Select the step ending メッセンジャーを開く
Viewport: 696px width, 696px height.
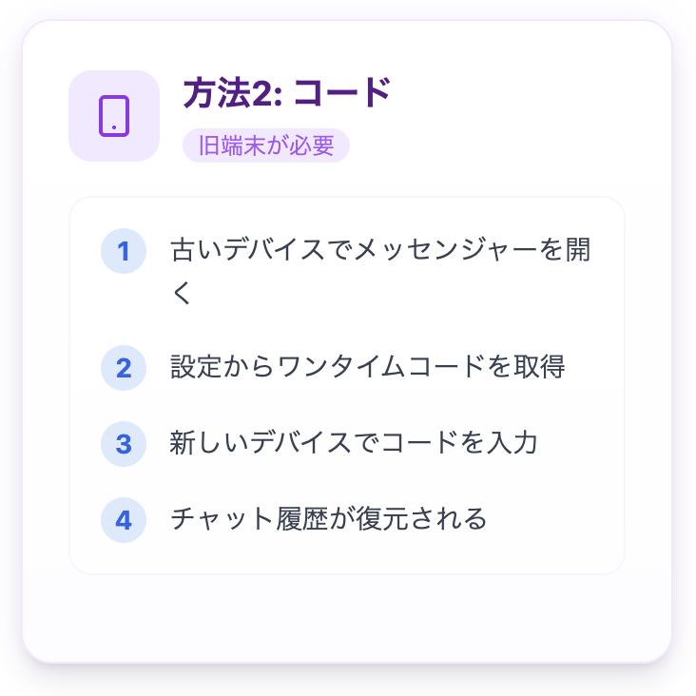click(x=380, y=251)
